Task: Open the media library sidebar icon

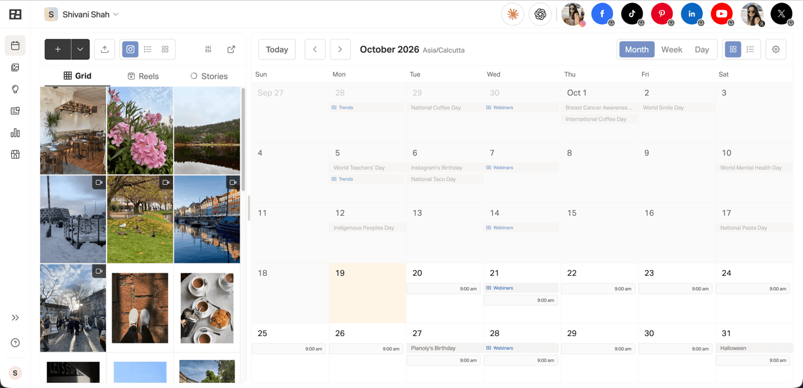Action: [x=15, y=68]
